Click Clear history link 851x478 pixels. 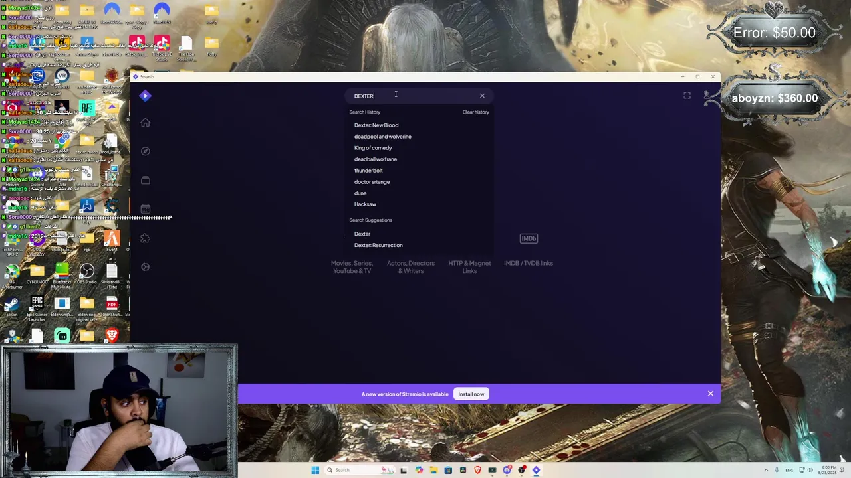475,112
